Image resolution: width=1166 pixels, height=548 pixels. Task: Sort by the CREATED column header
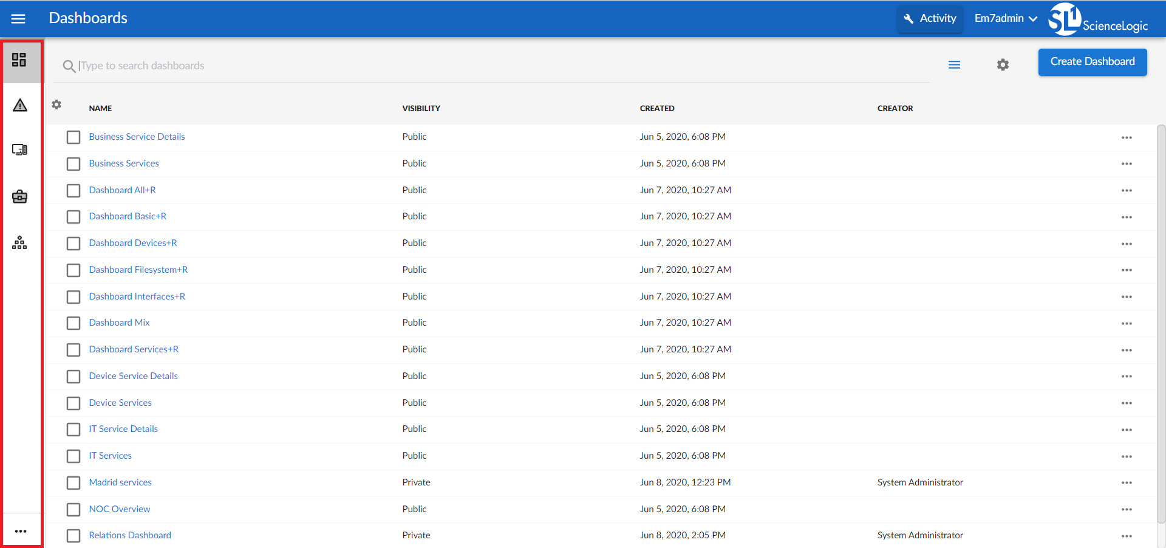point(656,109)
